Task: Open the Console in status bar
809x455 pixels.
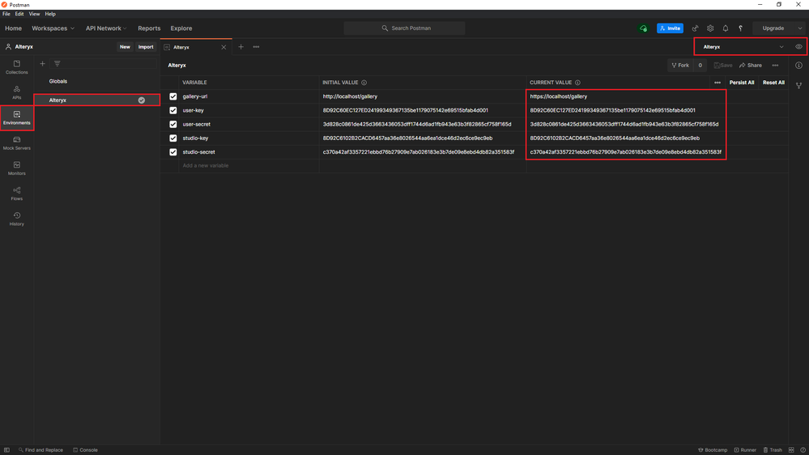Action: [x=85, y=450]
